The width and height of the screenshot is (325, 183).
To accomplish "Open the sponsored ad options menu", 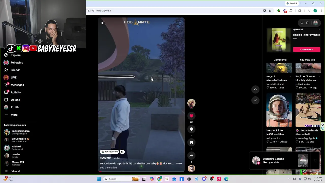I will [319, 29].
